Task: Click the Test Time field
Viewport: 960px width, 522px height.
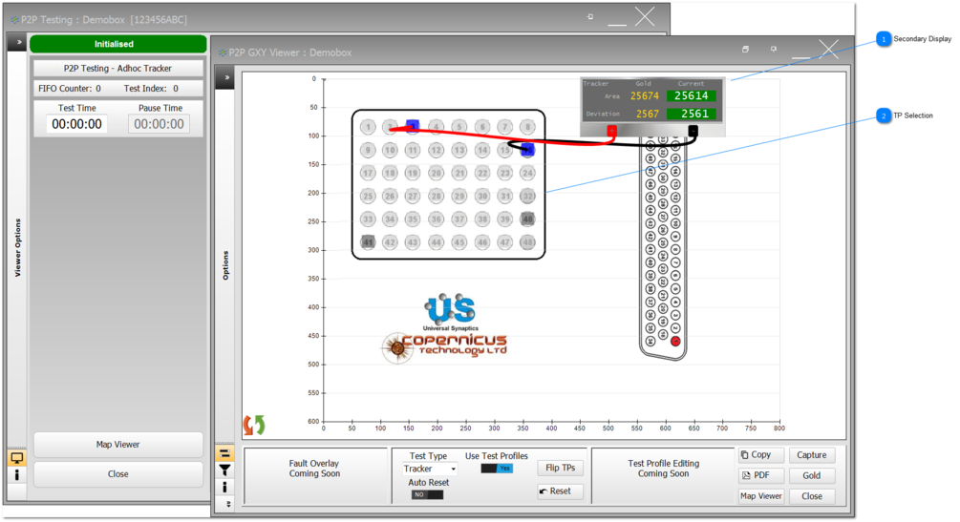Action: (x=78, y=124)
